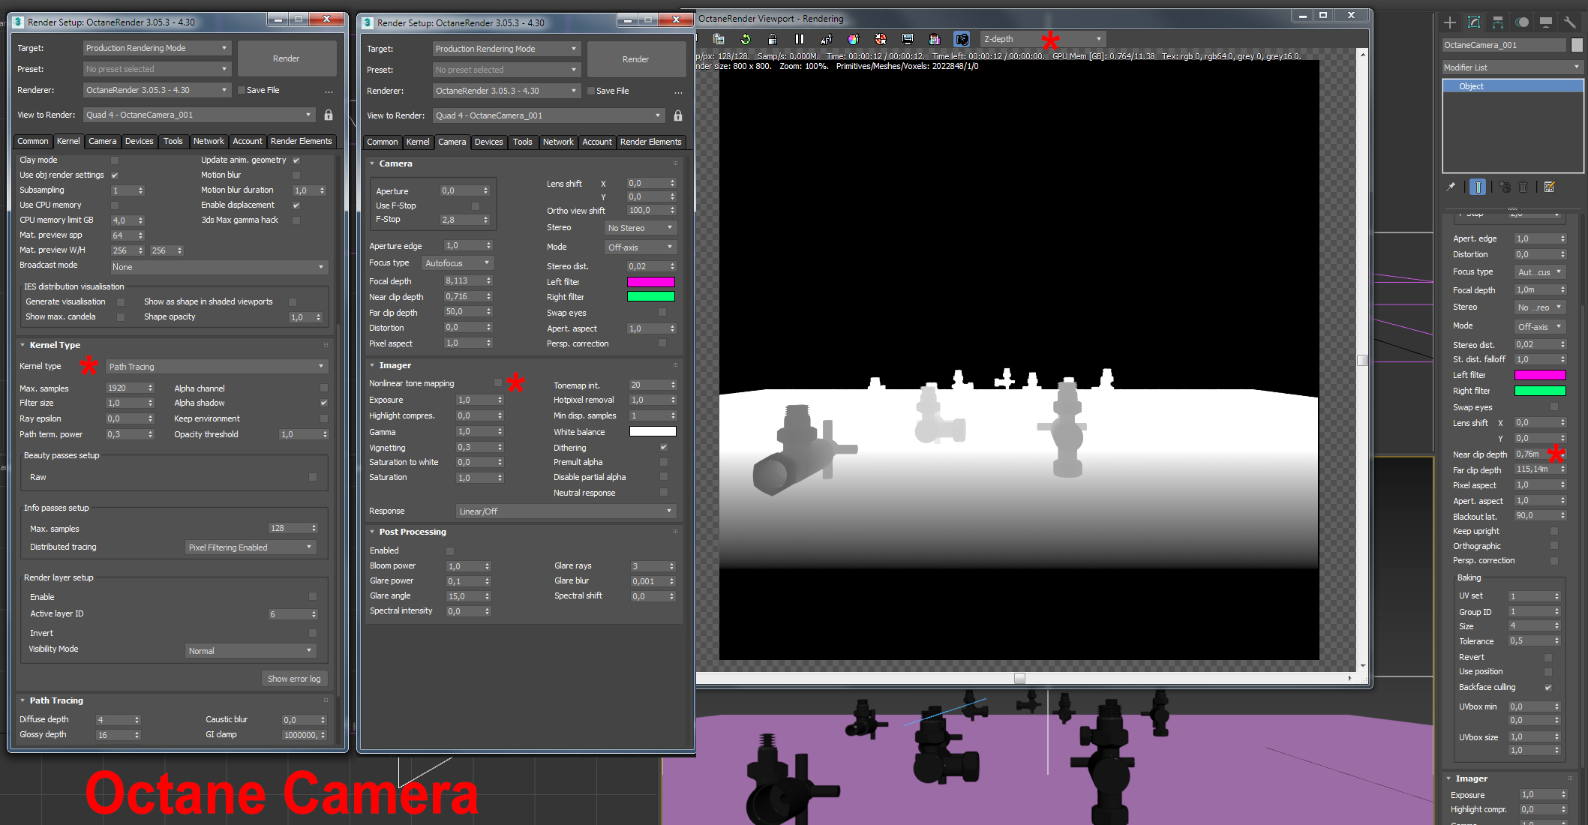Toggle Nonlinear tone mapping checkbox
The height and width of the screenshot is (825, 1588).
(497, 383)
